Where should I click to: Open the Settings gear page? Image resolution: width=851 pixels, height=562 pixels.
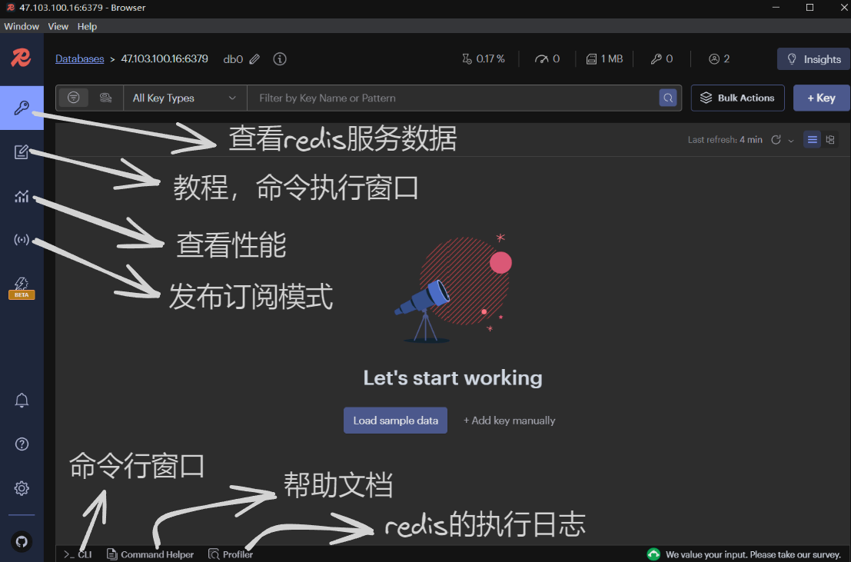22,488
